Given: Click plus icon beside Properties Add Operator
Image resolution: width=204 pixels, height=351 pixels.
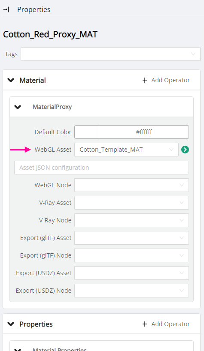Looking at the screenshot, I should click(145, 324).
